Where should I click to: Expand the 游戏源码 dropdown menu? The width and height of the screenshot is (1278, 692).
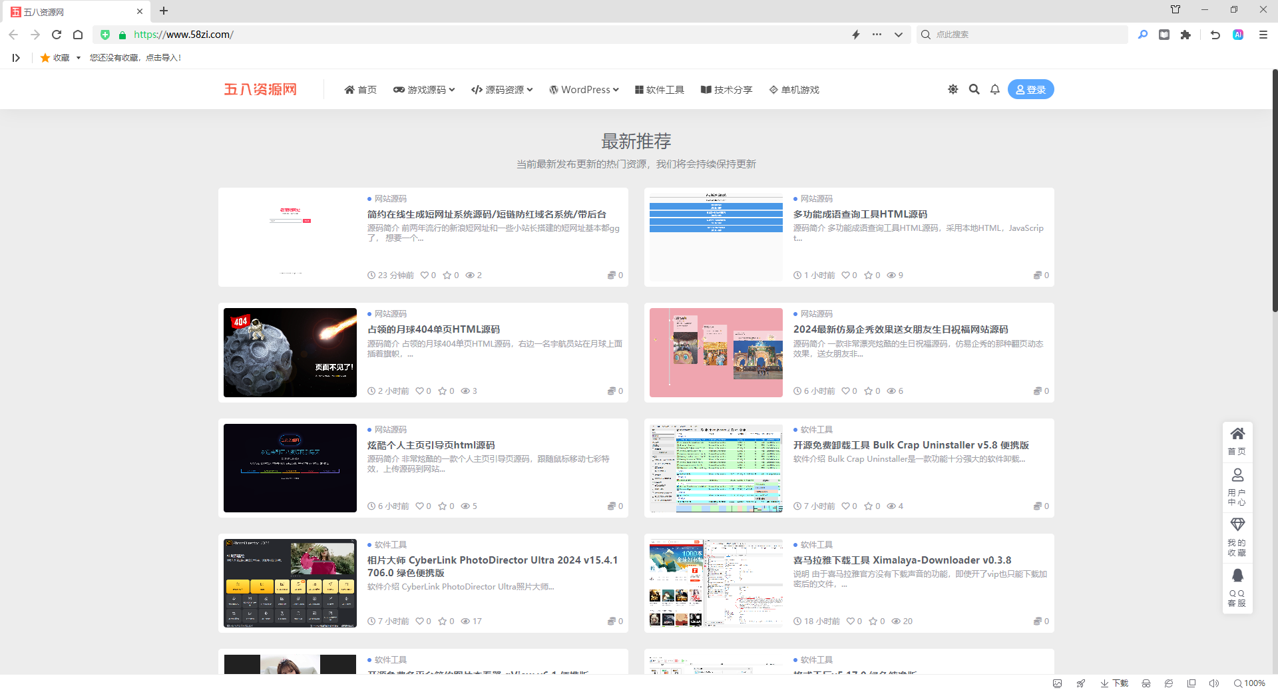pyautogui.click(x=424, y=90)
